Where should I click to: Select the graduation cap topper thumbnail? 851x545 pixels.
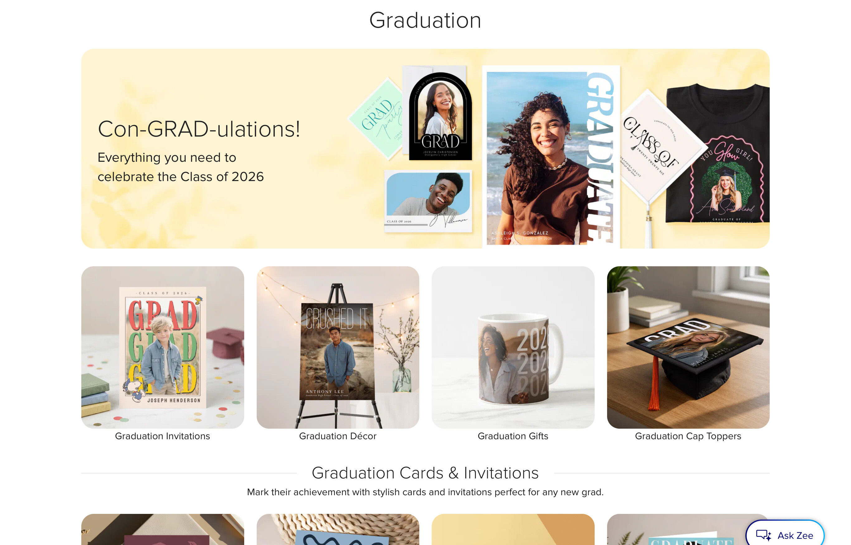pyautogui.click(x=688, y=347)
